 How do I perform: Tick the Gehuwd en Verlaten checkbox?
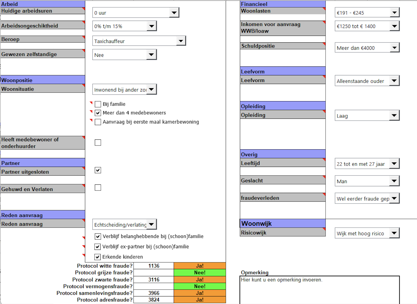(x=98, y=188)
